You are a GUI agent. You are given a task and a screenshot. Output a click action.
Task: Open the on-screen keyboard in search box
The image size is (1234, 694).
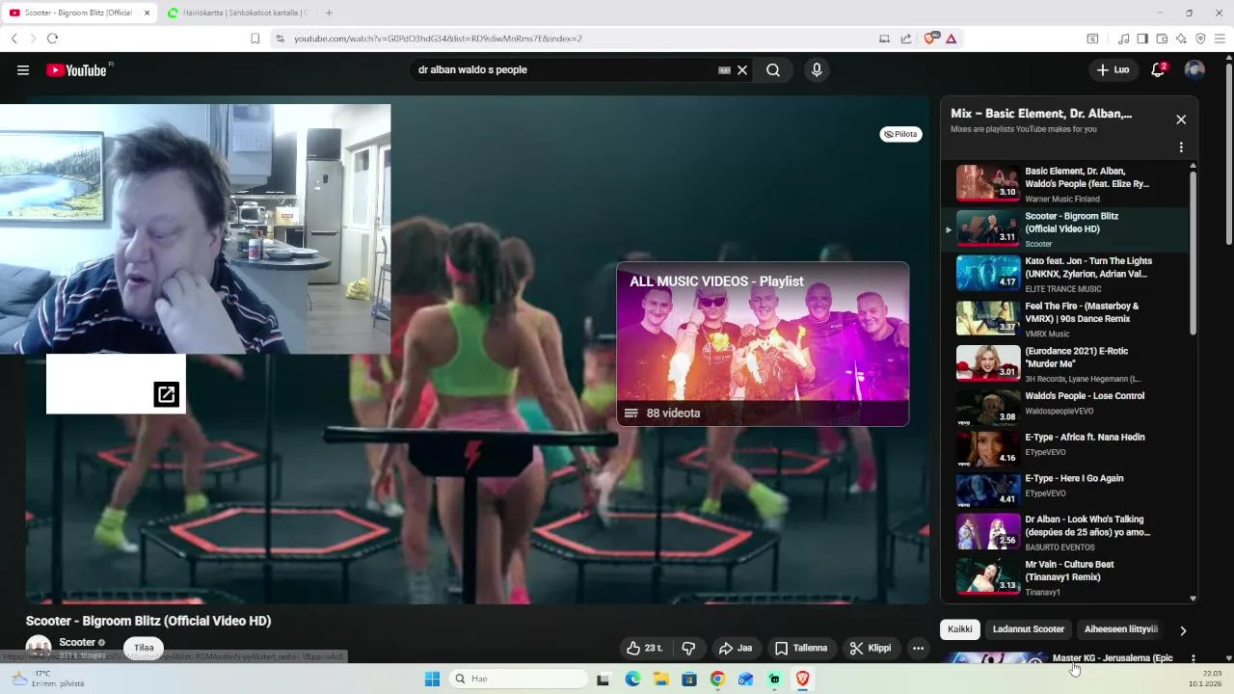724,70
